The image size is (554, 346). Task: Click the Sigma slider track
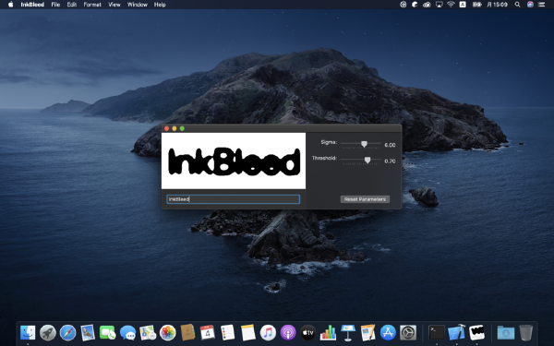pyautogui.click(x=361, y=143)
